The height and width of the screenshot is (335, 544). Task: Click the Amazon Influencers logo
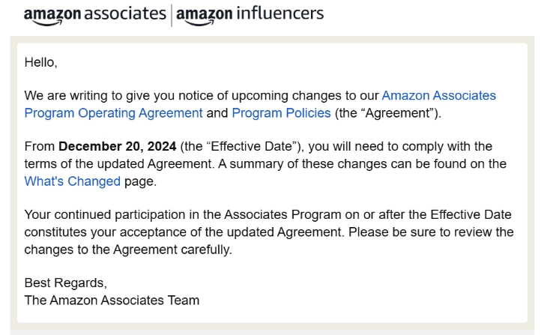coord(250,16)
